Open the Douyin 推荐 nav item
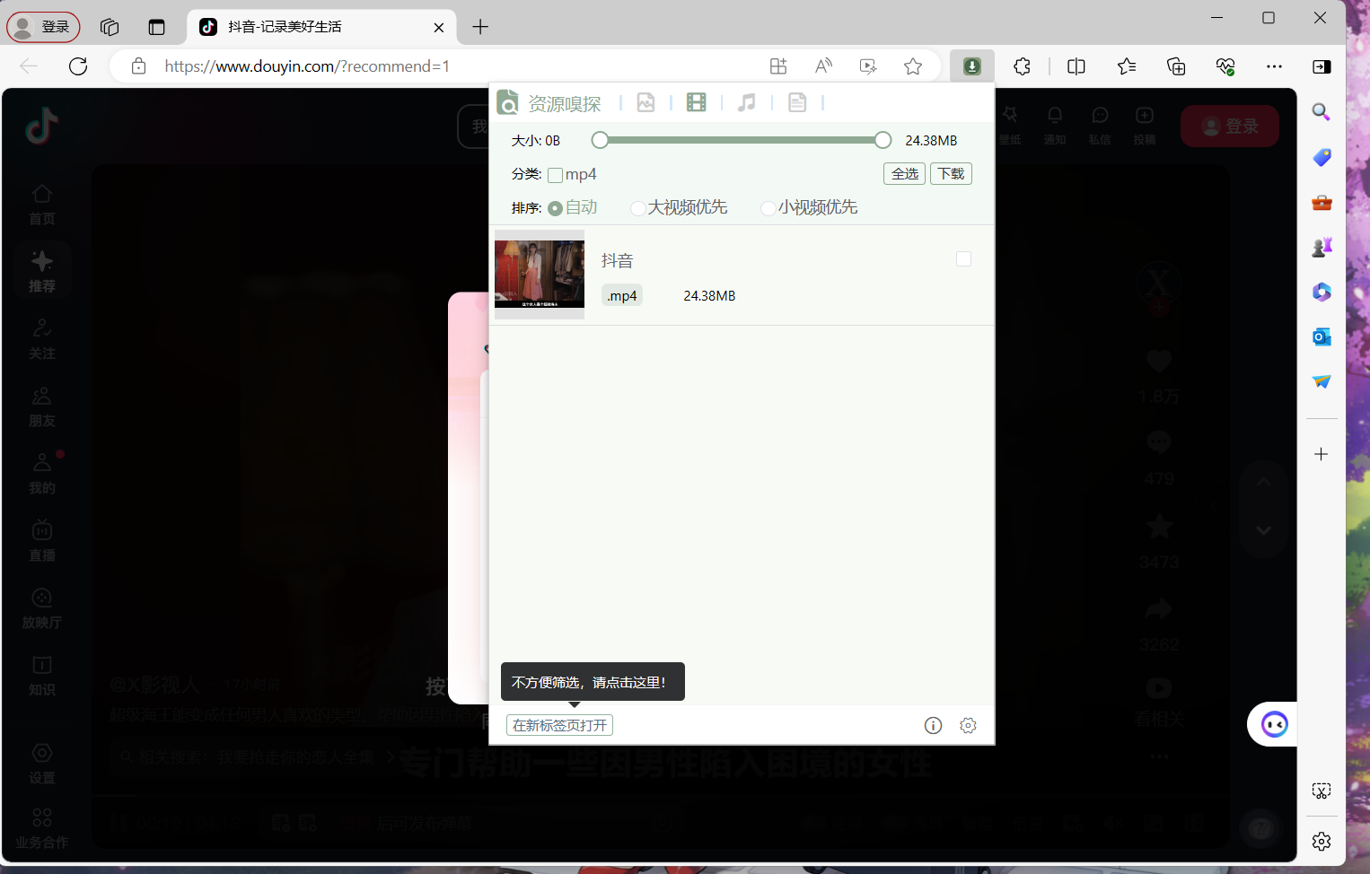Viewport: 1370px width, 874px height. 42,270
